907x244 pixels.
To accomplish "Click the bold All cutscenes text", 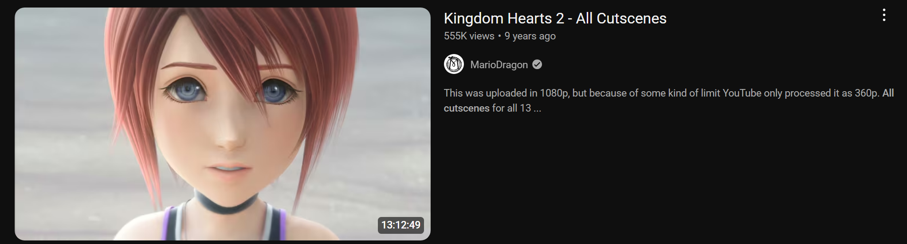I will coord(670,101).
